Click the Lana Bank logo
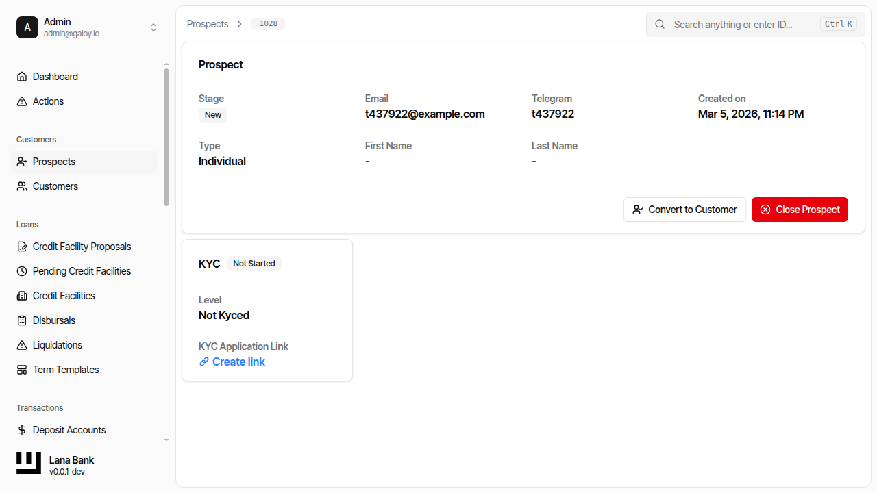 tap(28, 462)
